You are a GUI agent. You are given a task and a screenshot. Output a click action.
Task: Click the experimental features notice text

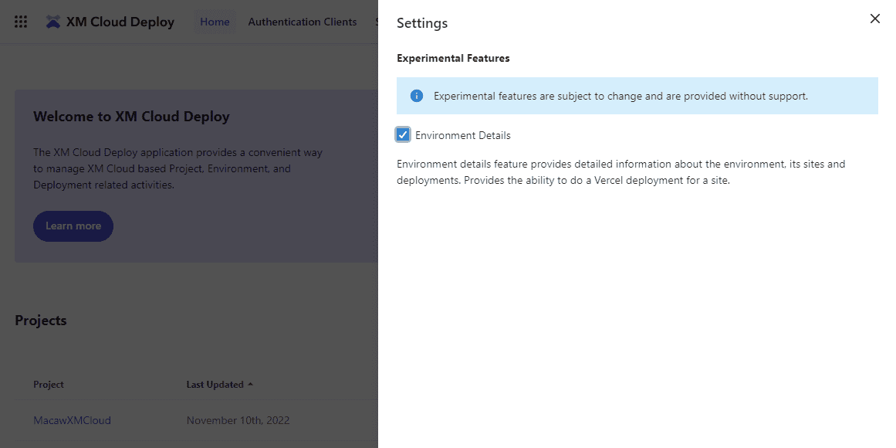[620, 97]
